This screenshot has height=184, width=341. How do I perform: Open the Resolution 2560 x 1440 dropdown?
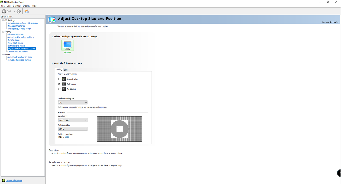73,120
